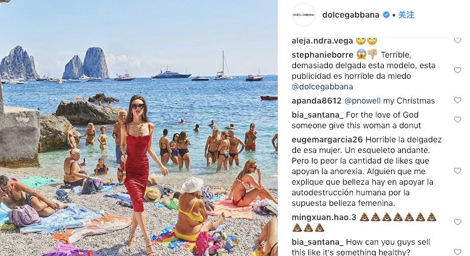
Task: Visit apanda8612's profile
Action: click(317, 101)
